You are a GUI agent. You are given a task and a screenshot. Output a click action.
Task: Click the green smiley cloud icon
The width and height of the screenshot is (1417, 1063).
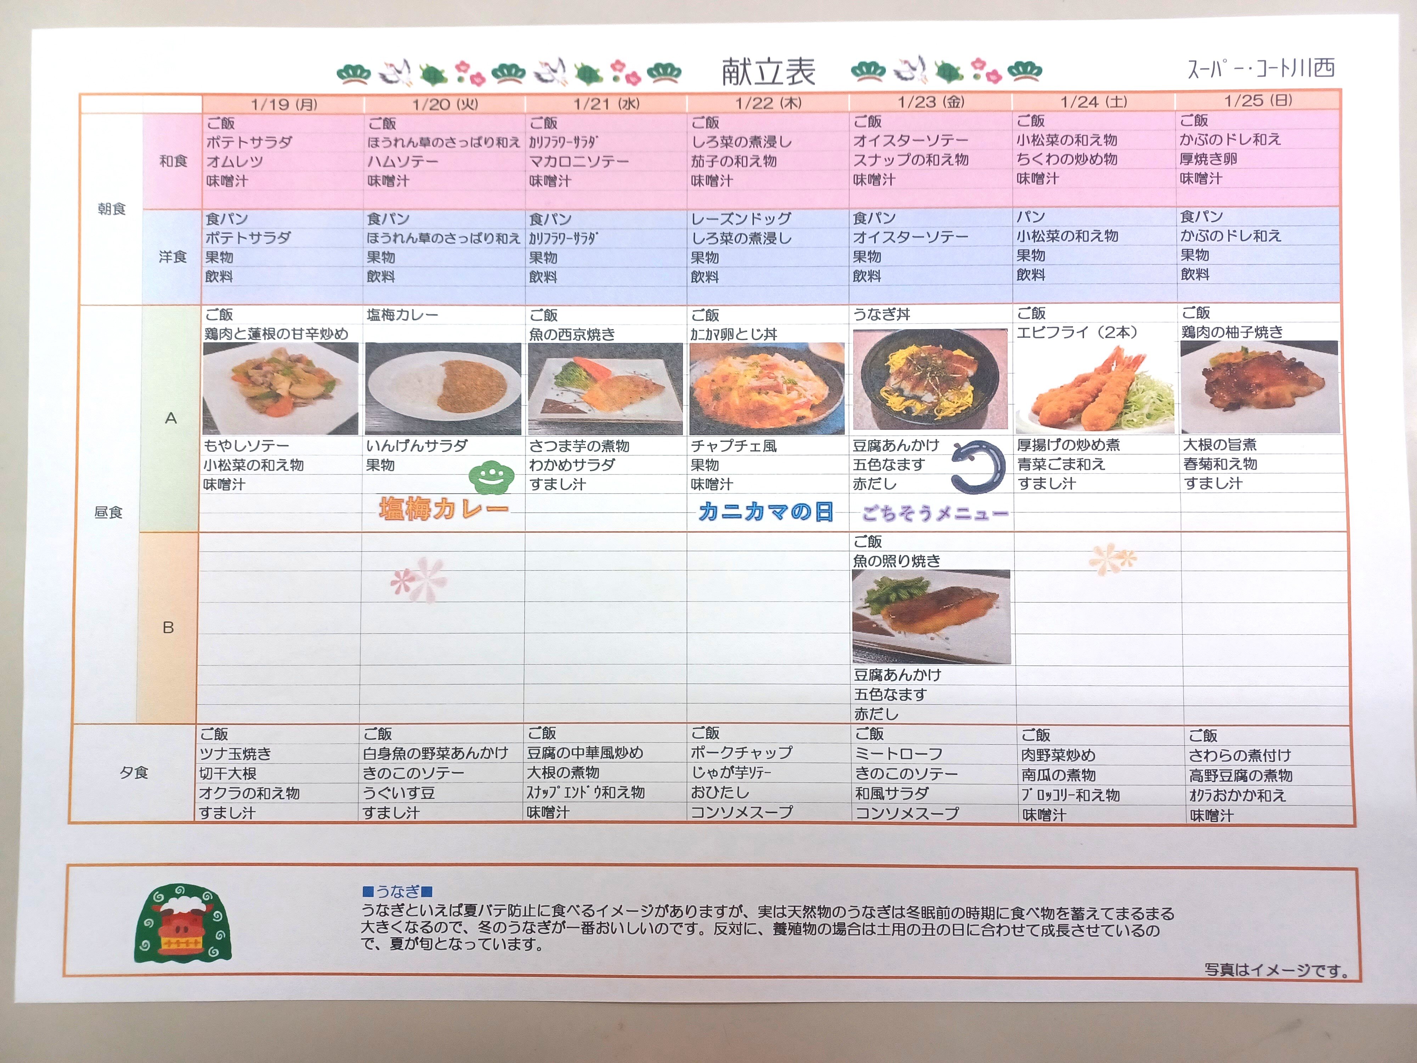(492, 477)
